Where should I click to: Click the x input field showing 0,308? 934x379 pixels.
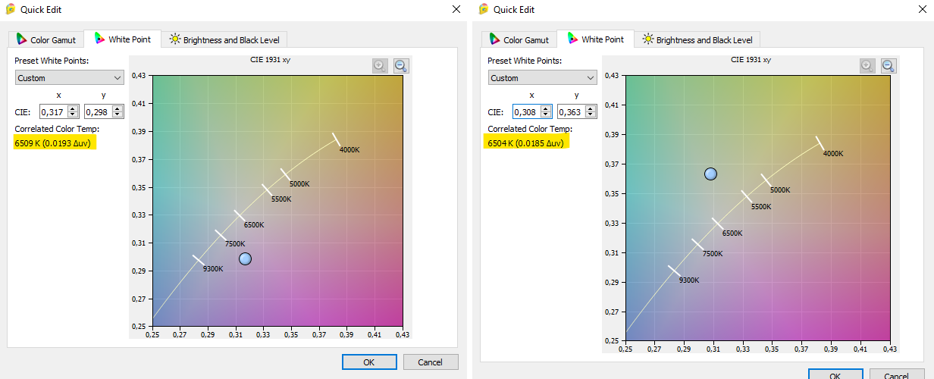[526, 112]
